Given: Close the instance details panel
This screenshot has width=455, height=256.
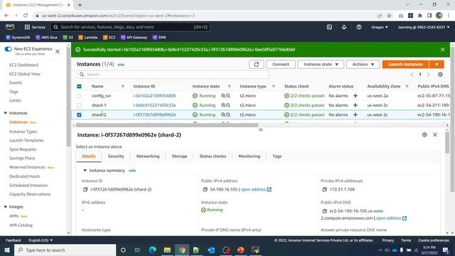Looking at the screenshot, I should (435, 134).
